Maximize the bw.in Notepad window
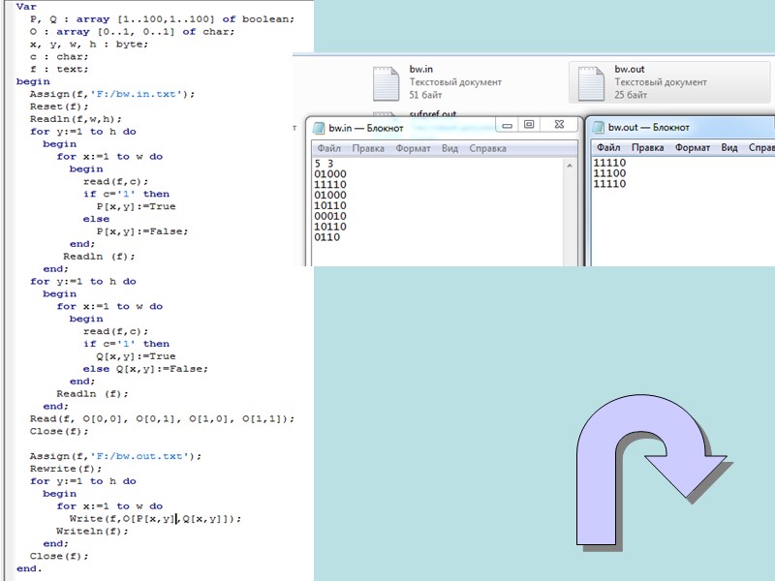 529,125
